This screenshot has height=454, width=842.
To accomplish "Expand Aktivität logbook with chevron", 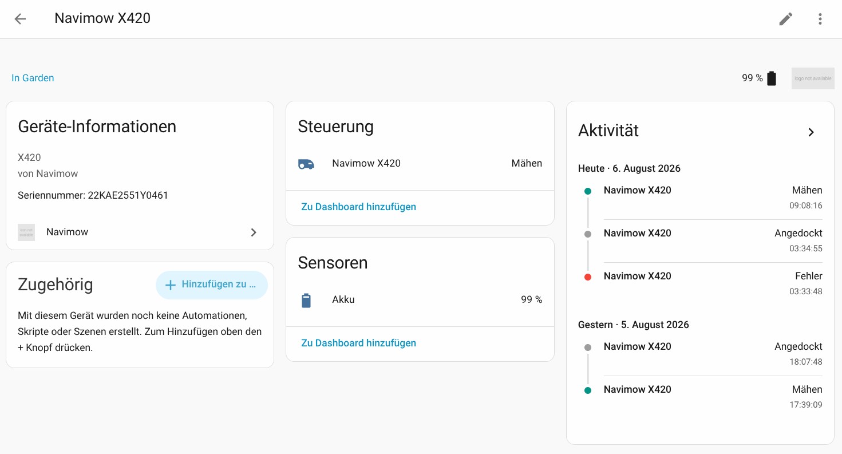I will click(811, 132).
